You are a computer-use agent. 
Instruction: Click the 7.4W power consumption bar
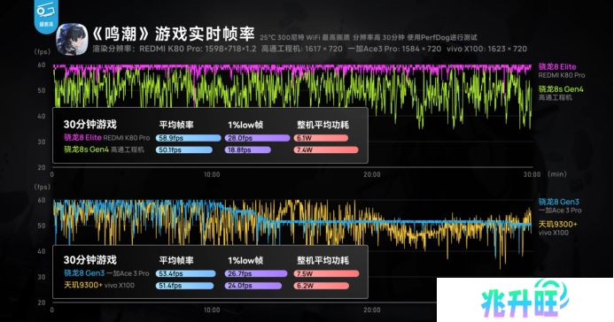pos(326,150)
